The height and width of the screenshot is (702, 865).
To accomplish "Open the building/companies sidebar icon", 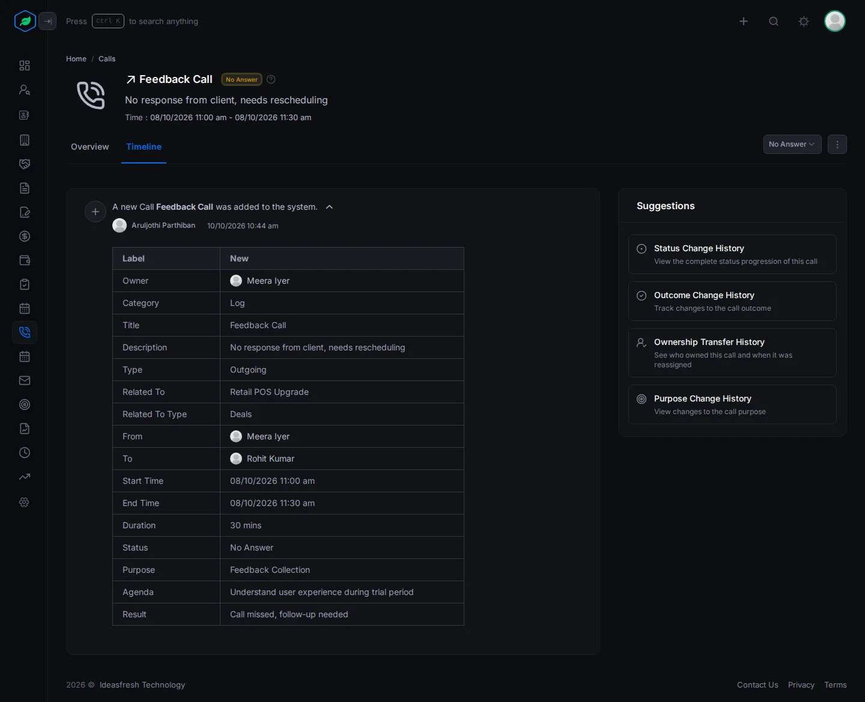I will point(25,140).
